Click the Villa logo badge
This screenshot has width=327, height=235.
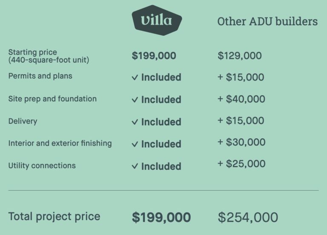click(157, 20)
